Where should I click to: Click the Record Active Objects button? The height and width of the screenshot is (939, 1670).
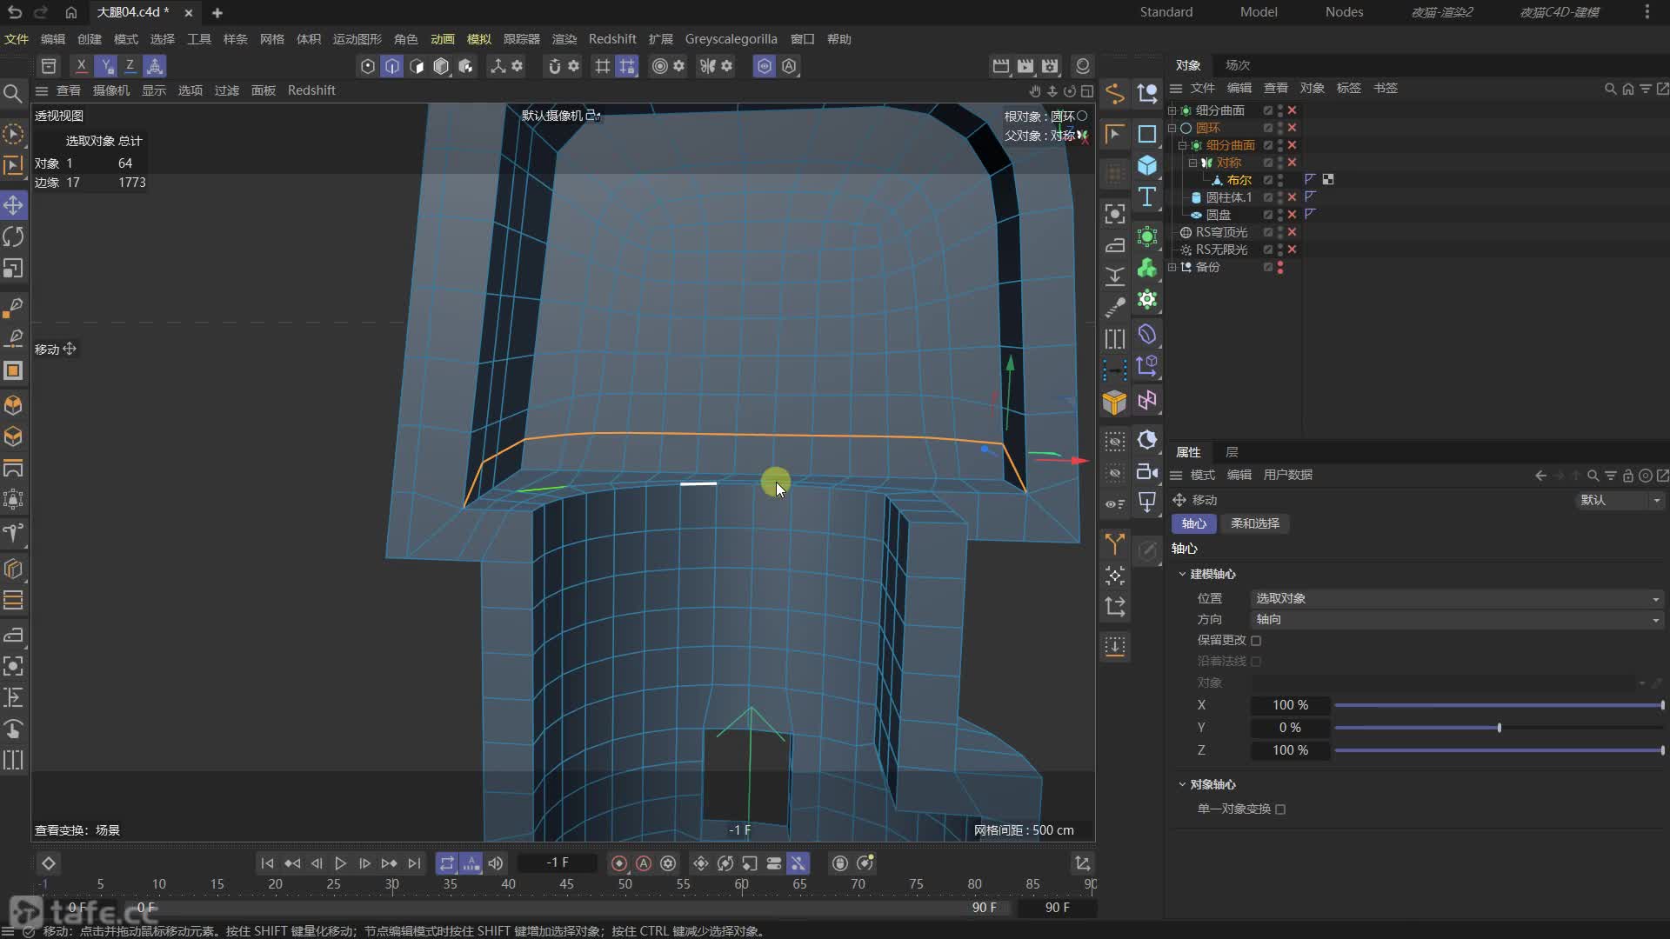(x=618, y=863)
